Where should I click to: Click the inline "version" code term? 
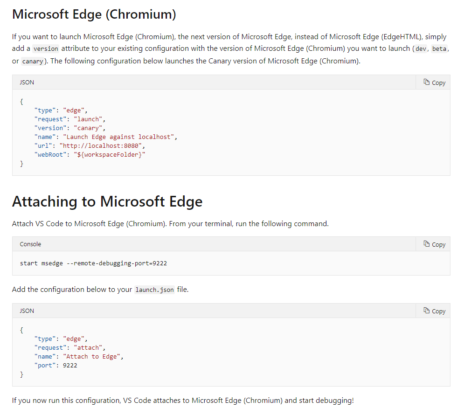[46, 49]
